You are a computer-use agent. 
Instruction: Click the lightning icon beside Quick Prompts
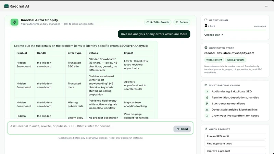(x=206, y=129)
